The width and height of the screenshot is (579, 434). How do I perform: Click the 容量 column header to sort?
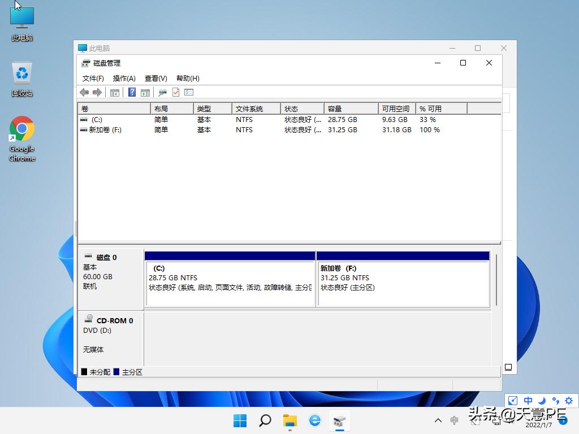(x=351, y=108)
